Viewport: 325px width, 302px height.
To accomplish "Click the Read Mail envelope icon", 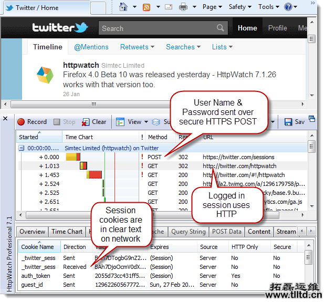I will [x=168, y=7].
